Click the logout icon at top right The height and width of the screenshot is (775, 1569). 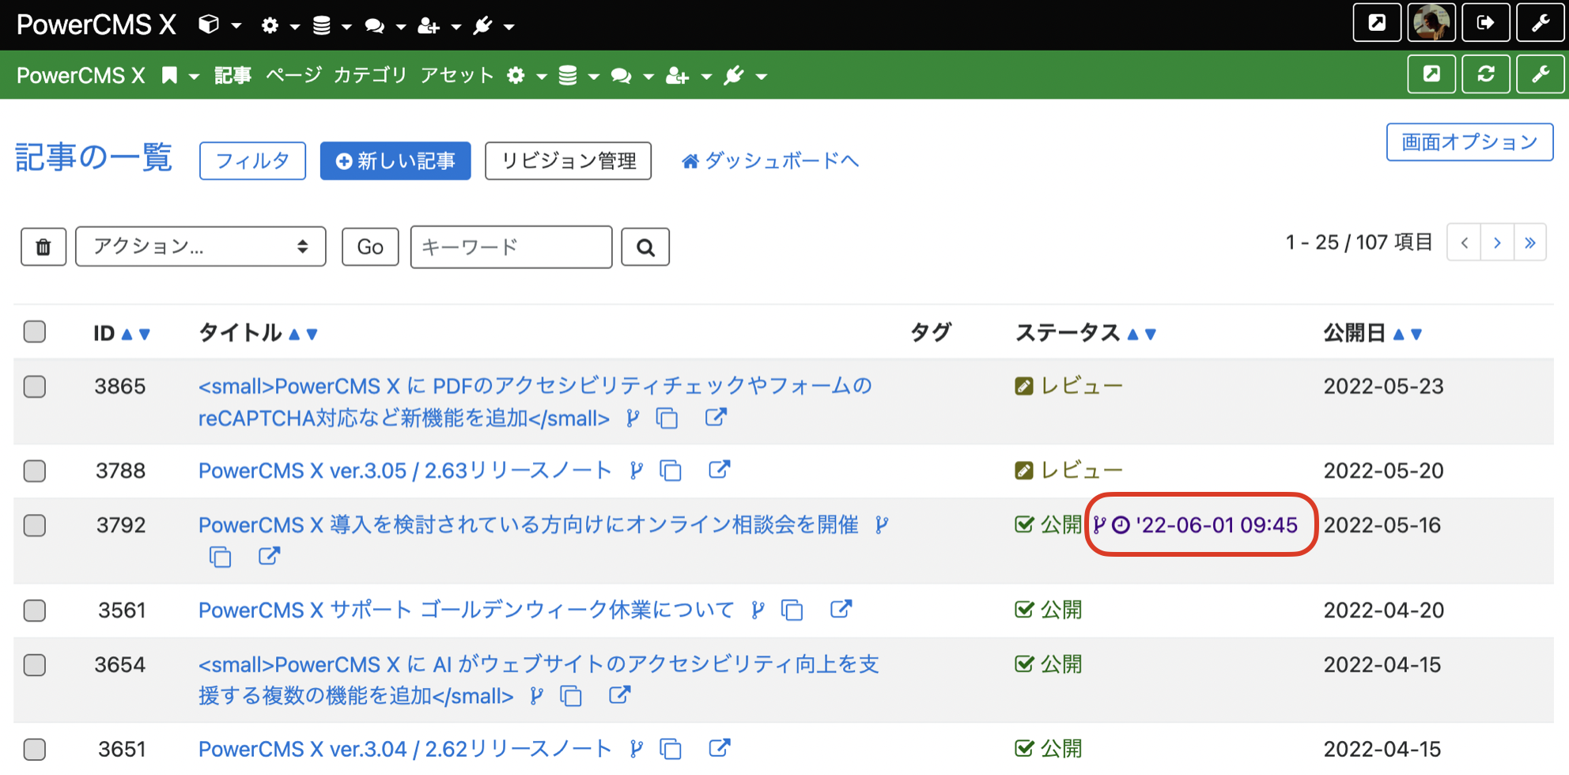pyautogui.click(x=1485, y=22)
